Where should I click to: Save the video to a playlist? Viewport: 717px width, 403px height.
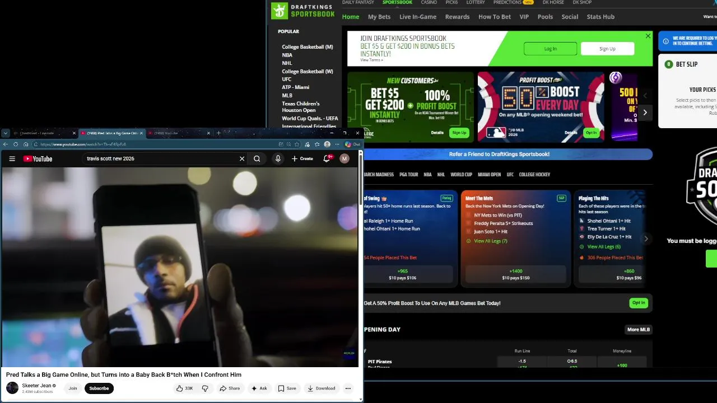[287, 388]
